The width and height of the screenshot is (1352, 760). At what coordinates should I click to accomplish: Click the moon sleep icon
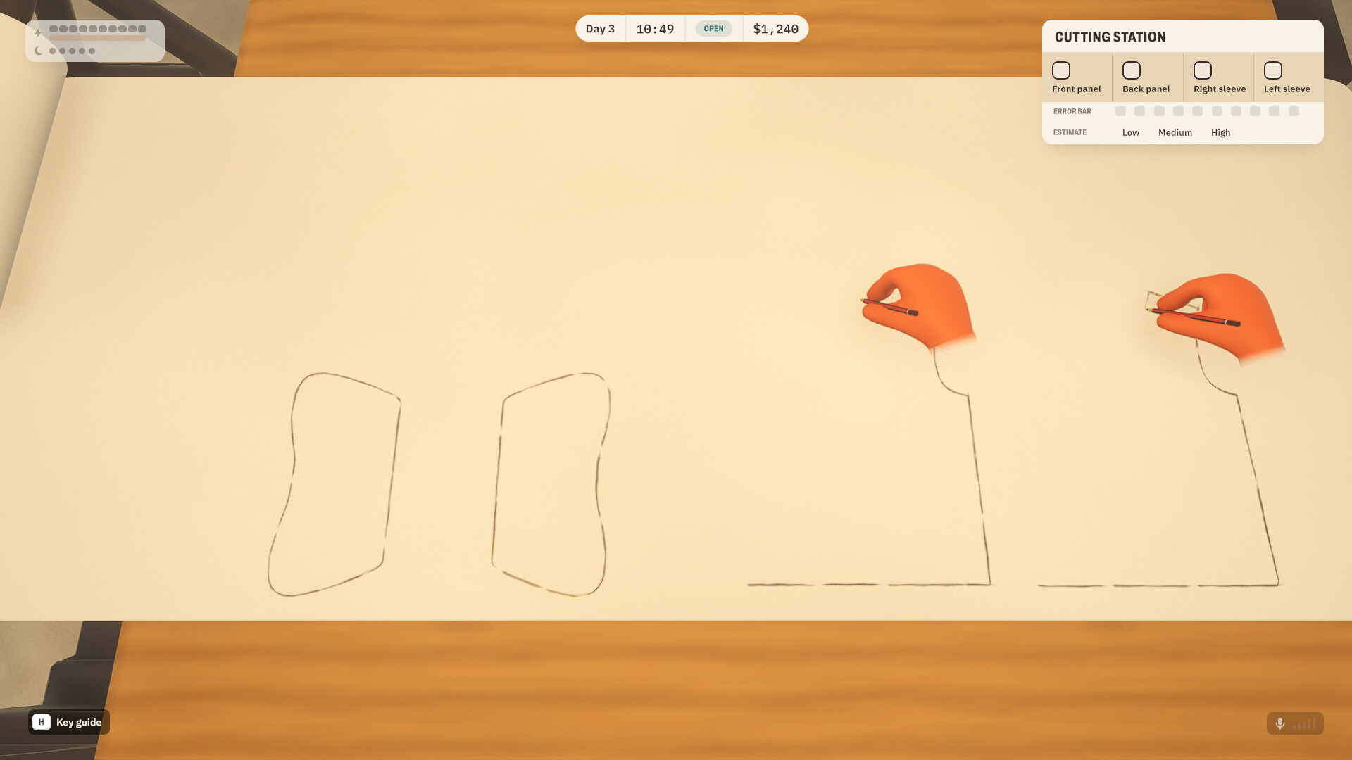[38, 51]
